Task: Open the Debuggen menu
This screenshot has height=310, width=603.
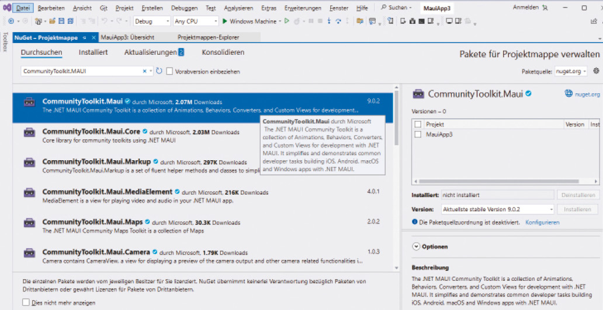Action: 184,8
